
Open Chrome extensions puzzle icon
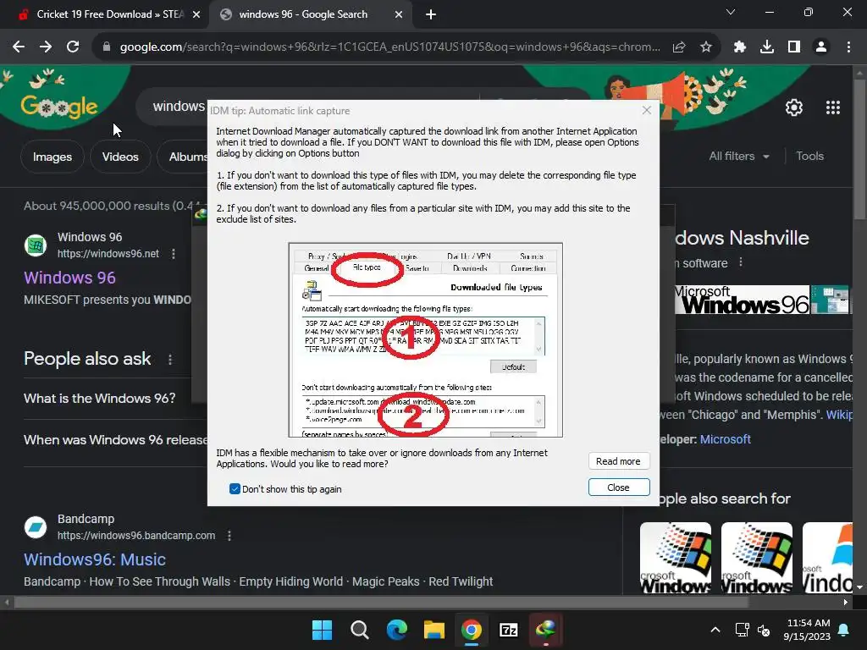(740, 47)
